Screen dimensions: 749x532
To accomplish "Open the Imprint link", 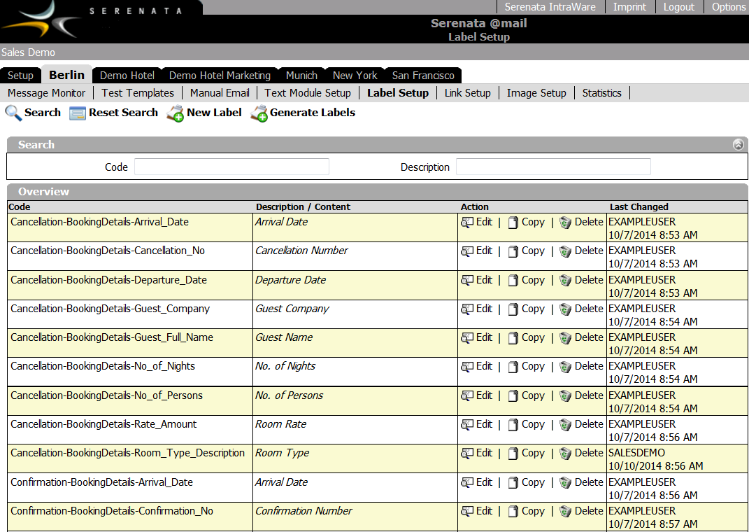I will click(629, 7).
